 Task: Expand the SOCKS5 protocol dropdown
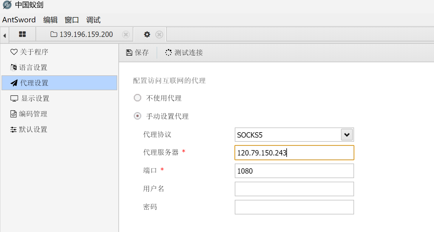[347, 135]
